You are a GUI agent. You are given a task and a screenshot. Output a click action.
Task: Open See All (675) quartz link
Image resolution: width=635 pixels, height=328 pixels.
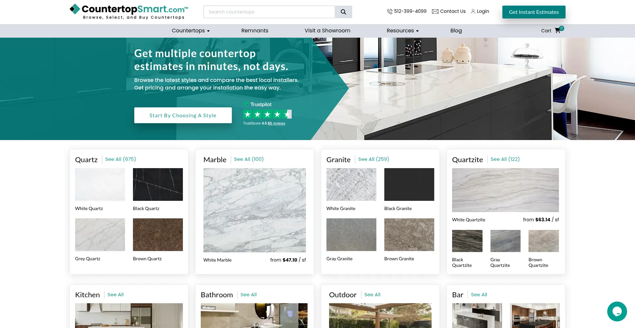[x=120, y=159]
